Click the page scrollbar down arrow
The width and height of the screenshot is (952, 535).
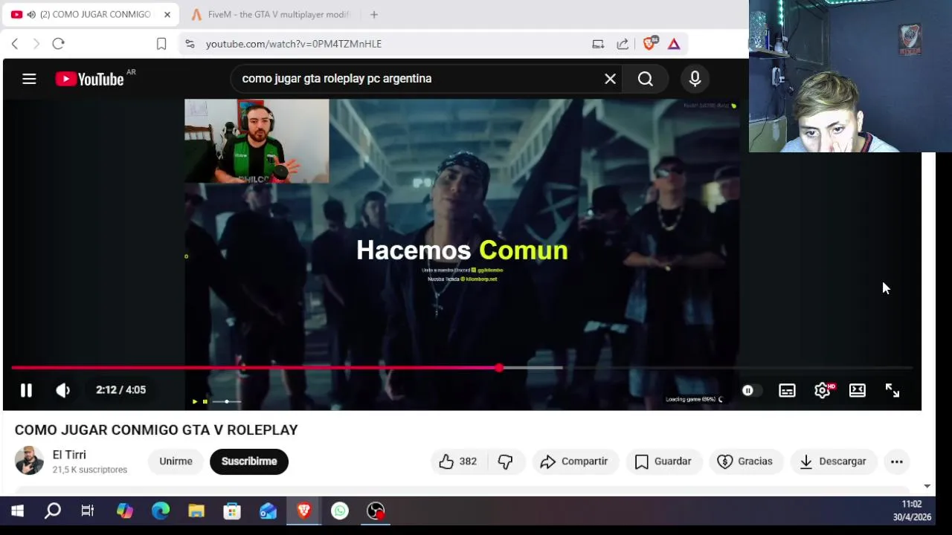pyautogui.click(x=927, y=486)
